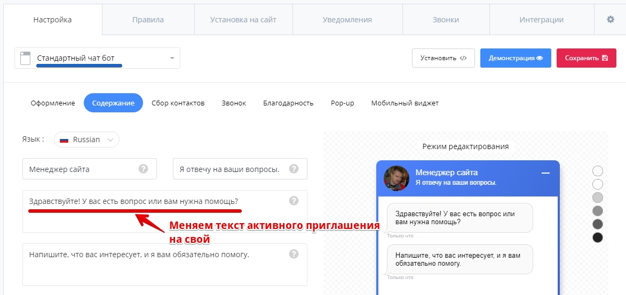Switch to the Настройка tab
Viewport: 626px width, 295px height.
[53, 20]
